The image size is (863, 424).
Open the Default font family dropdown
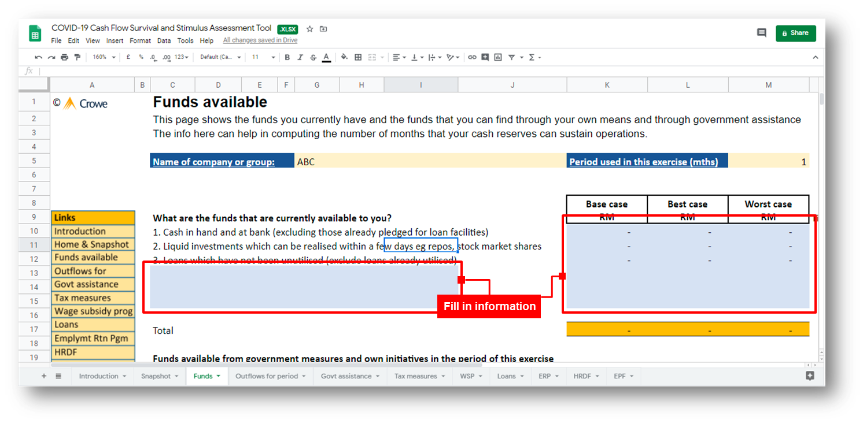tap(220, 57)
